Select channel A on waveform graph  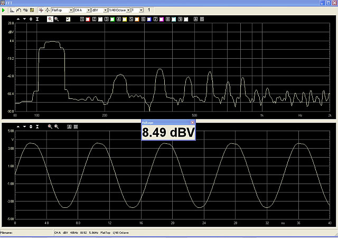(x=69, y=127)
